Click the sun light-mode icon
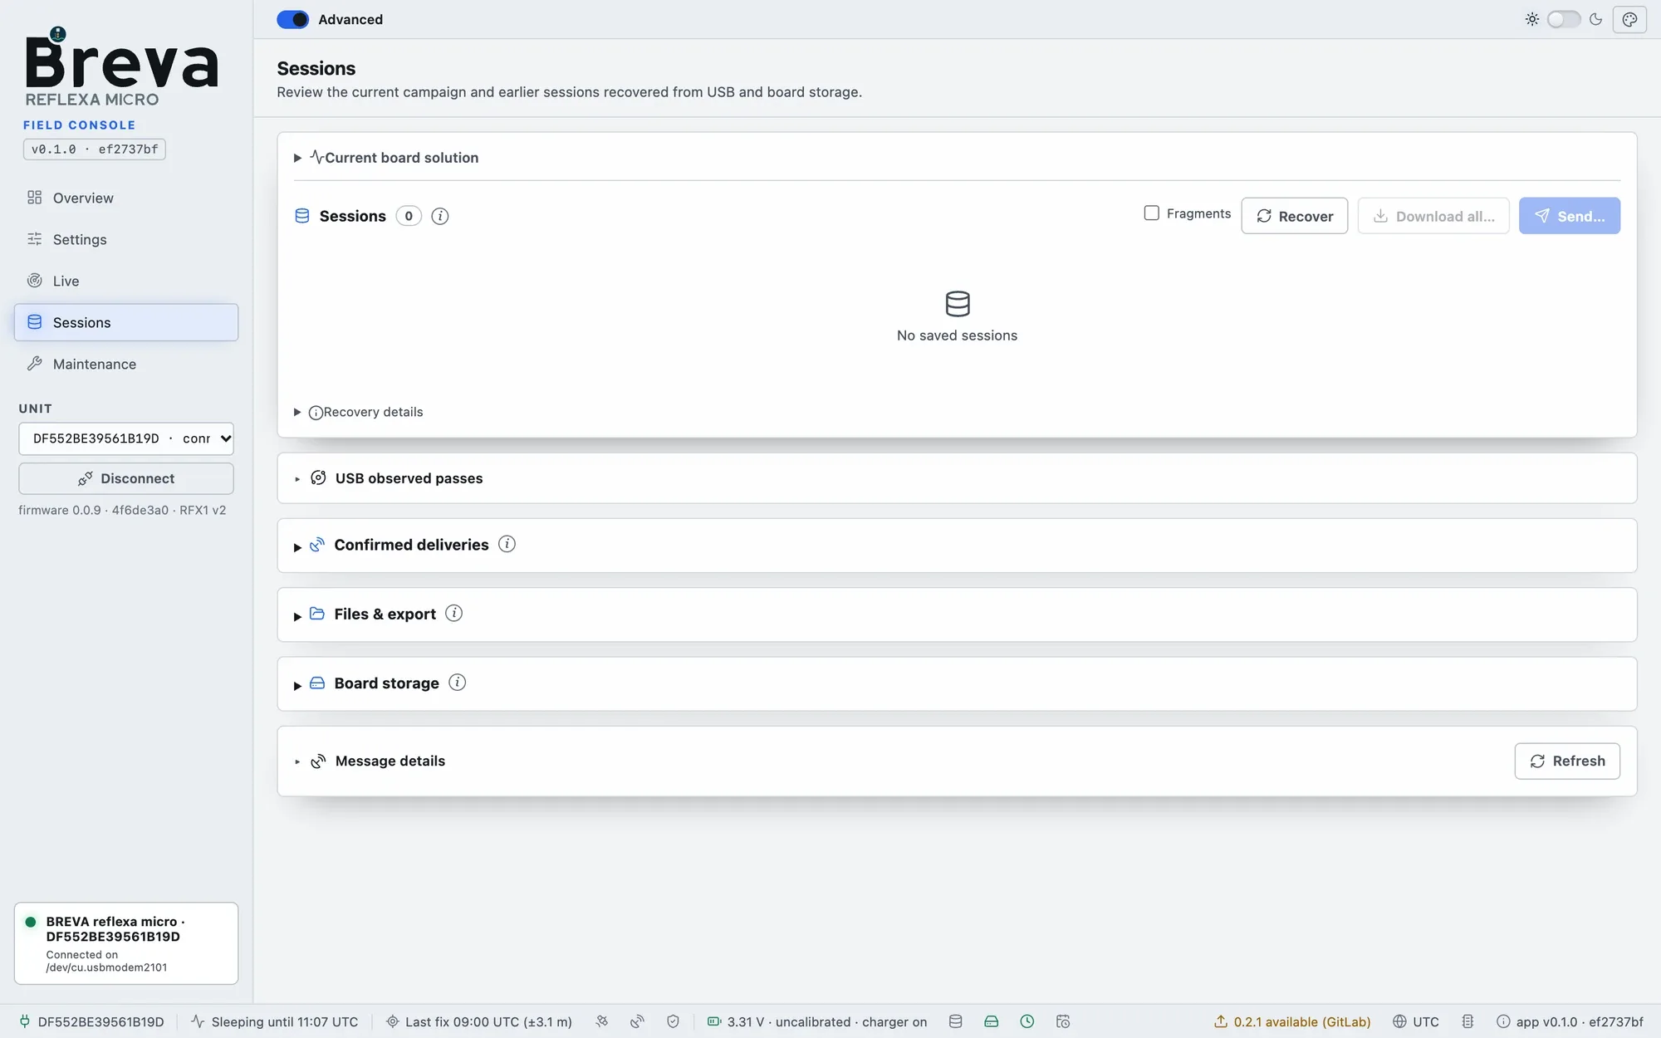 click(x=1532, y=19)
